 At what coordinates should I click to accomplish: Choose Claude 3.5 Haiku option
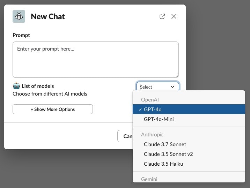(163, 164)
